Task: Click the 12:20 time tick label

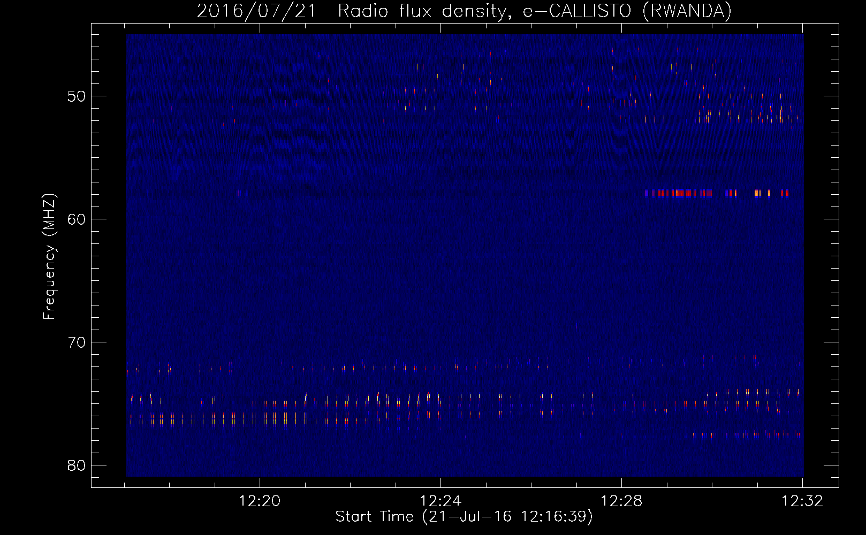Action: [x=260, y=501]
